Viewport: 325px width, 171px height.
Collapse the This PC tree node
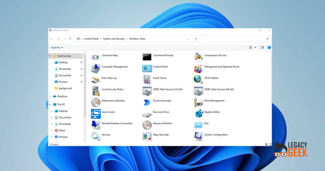(x=50, y=104)
